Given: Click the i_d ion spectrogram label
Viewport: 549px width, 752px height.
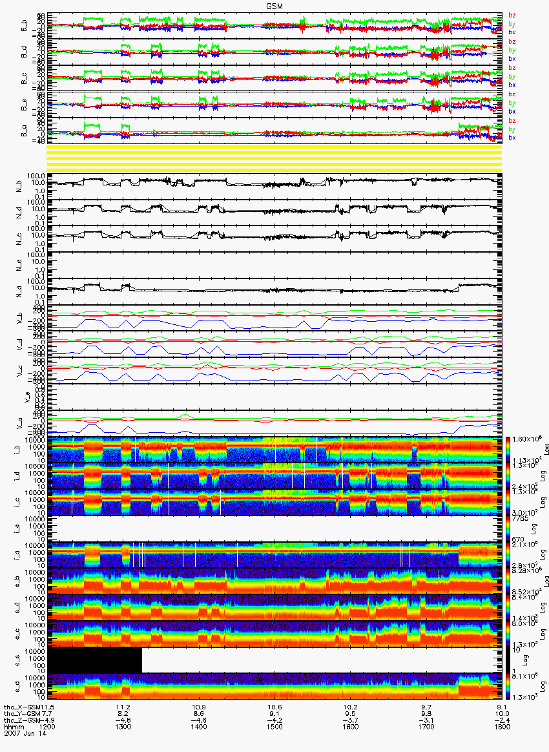Looking at the screenshot, I should pos(17,475).
